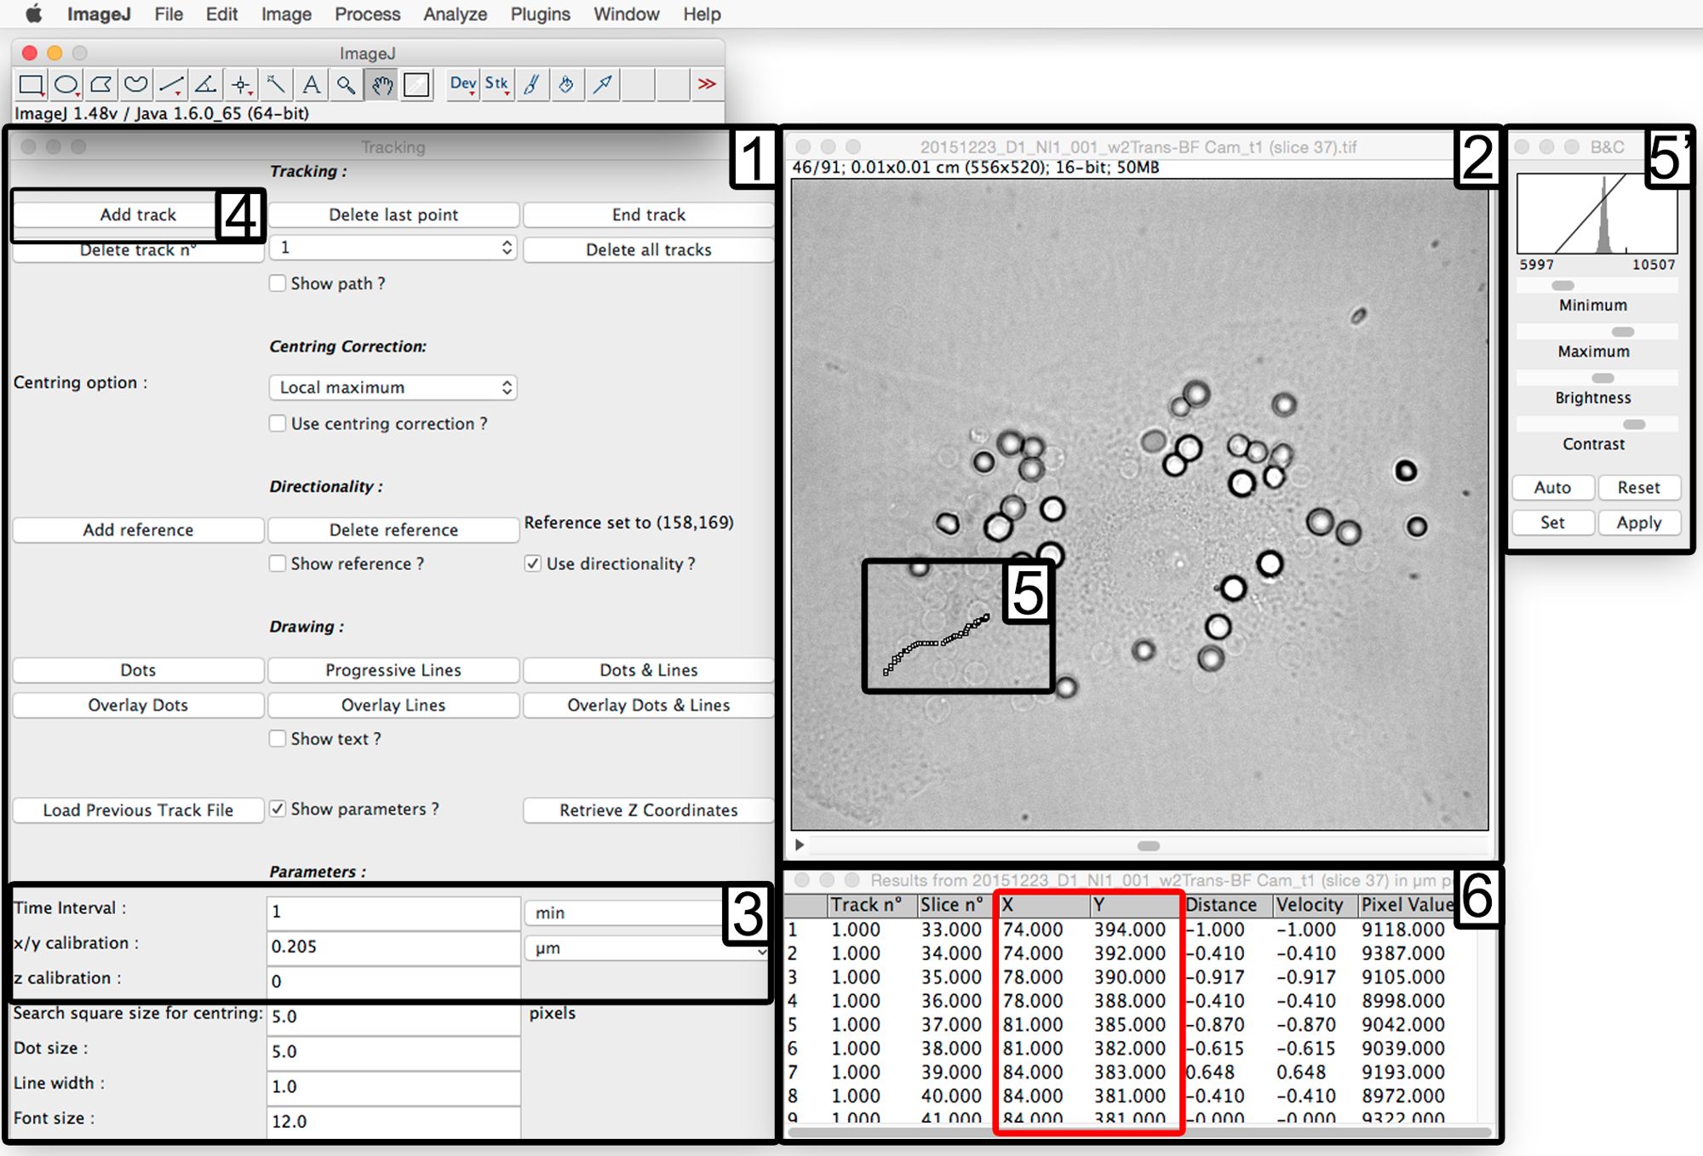Select the Oval selection tool
Image resolution: width=1703 pixels, height=1156 pixels.
click(x=66, y=84)
